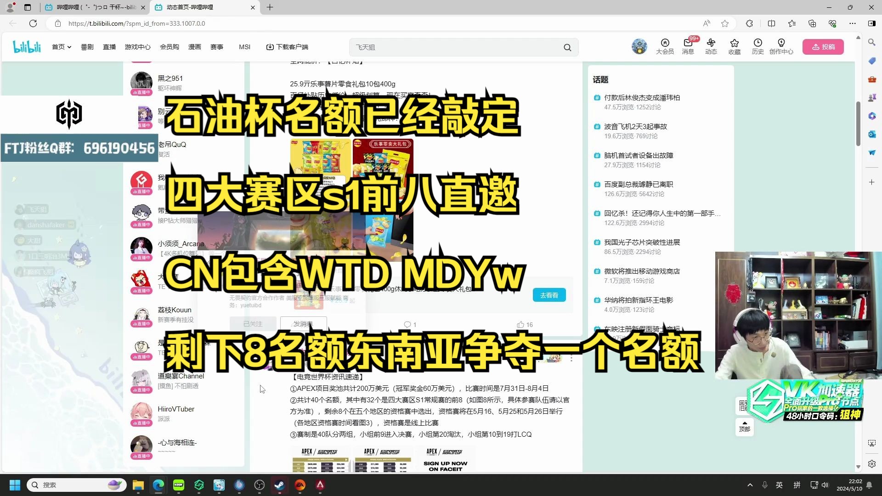
Task: Click the address bar URL
Action: [x=137, y=23]
